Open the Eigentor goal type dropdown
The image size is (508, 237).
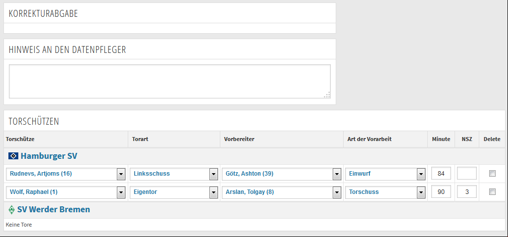(x=174, y=192)
